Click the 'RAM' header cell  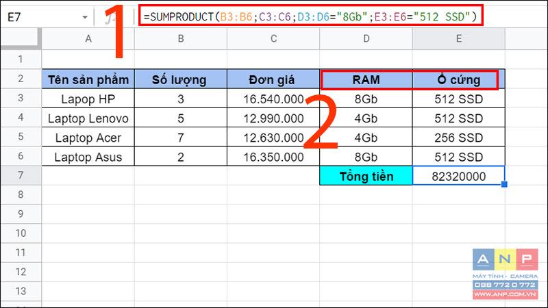pyautogui.click(x=366, y=79)
